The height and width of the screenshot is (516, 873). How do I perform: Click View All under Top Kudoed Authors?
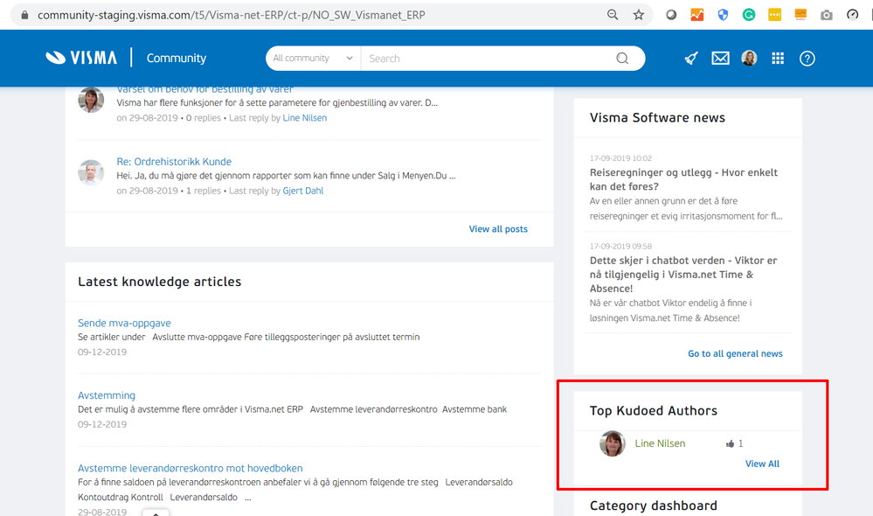(762, 464)
